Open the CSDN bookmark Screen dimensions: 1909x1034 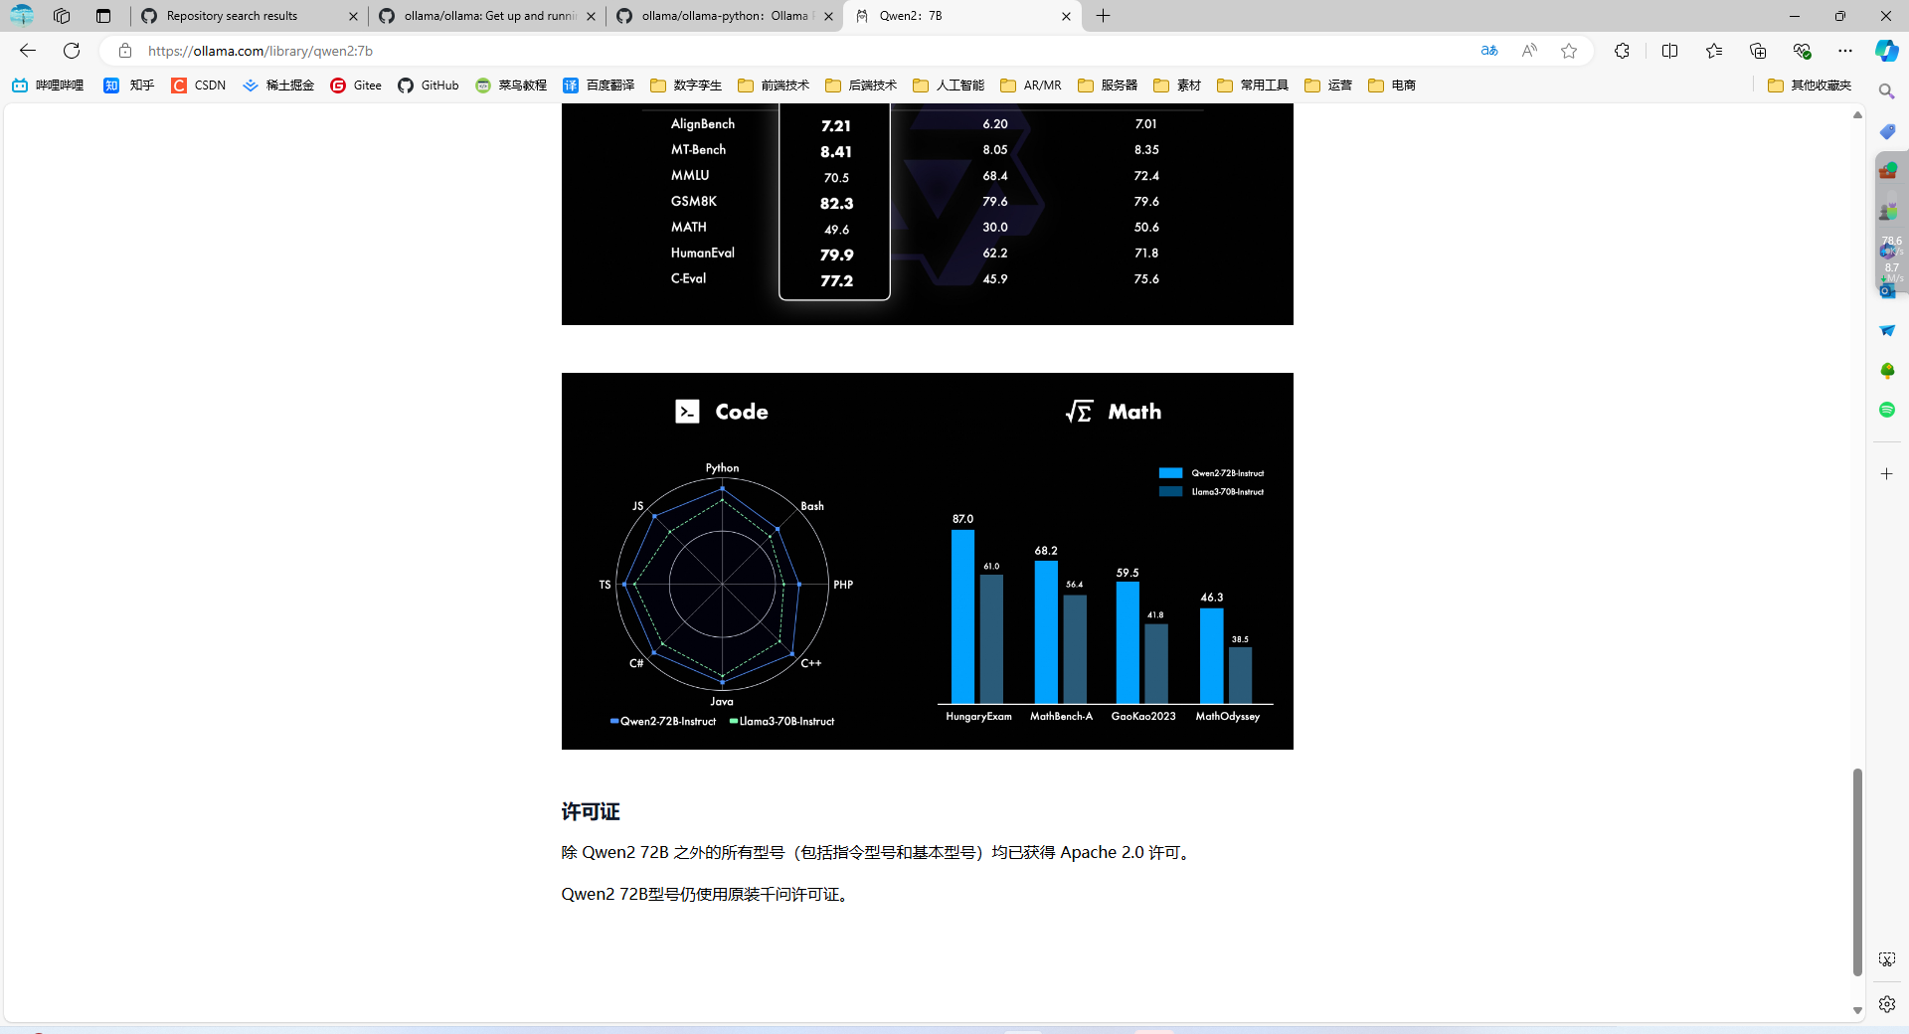pyautogui.click(x=199, y=86)
